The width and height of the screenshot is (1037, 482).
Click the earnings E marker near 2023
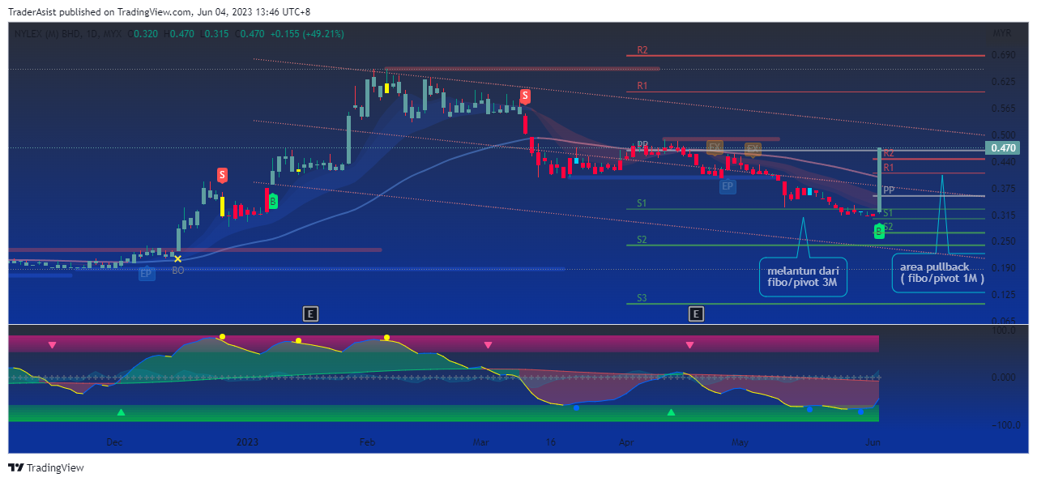pos(309,313)
